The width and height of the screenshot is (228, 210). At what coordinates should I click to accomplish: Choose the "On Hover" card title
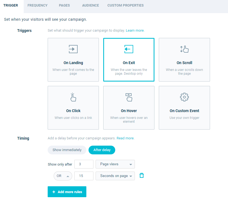(x=129, y=111)
